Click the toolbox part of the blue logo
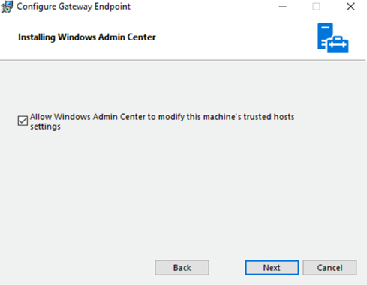Image resolution: width=367 pixels, height=285 pixels. [x=338, y=45]
